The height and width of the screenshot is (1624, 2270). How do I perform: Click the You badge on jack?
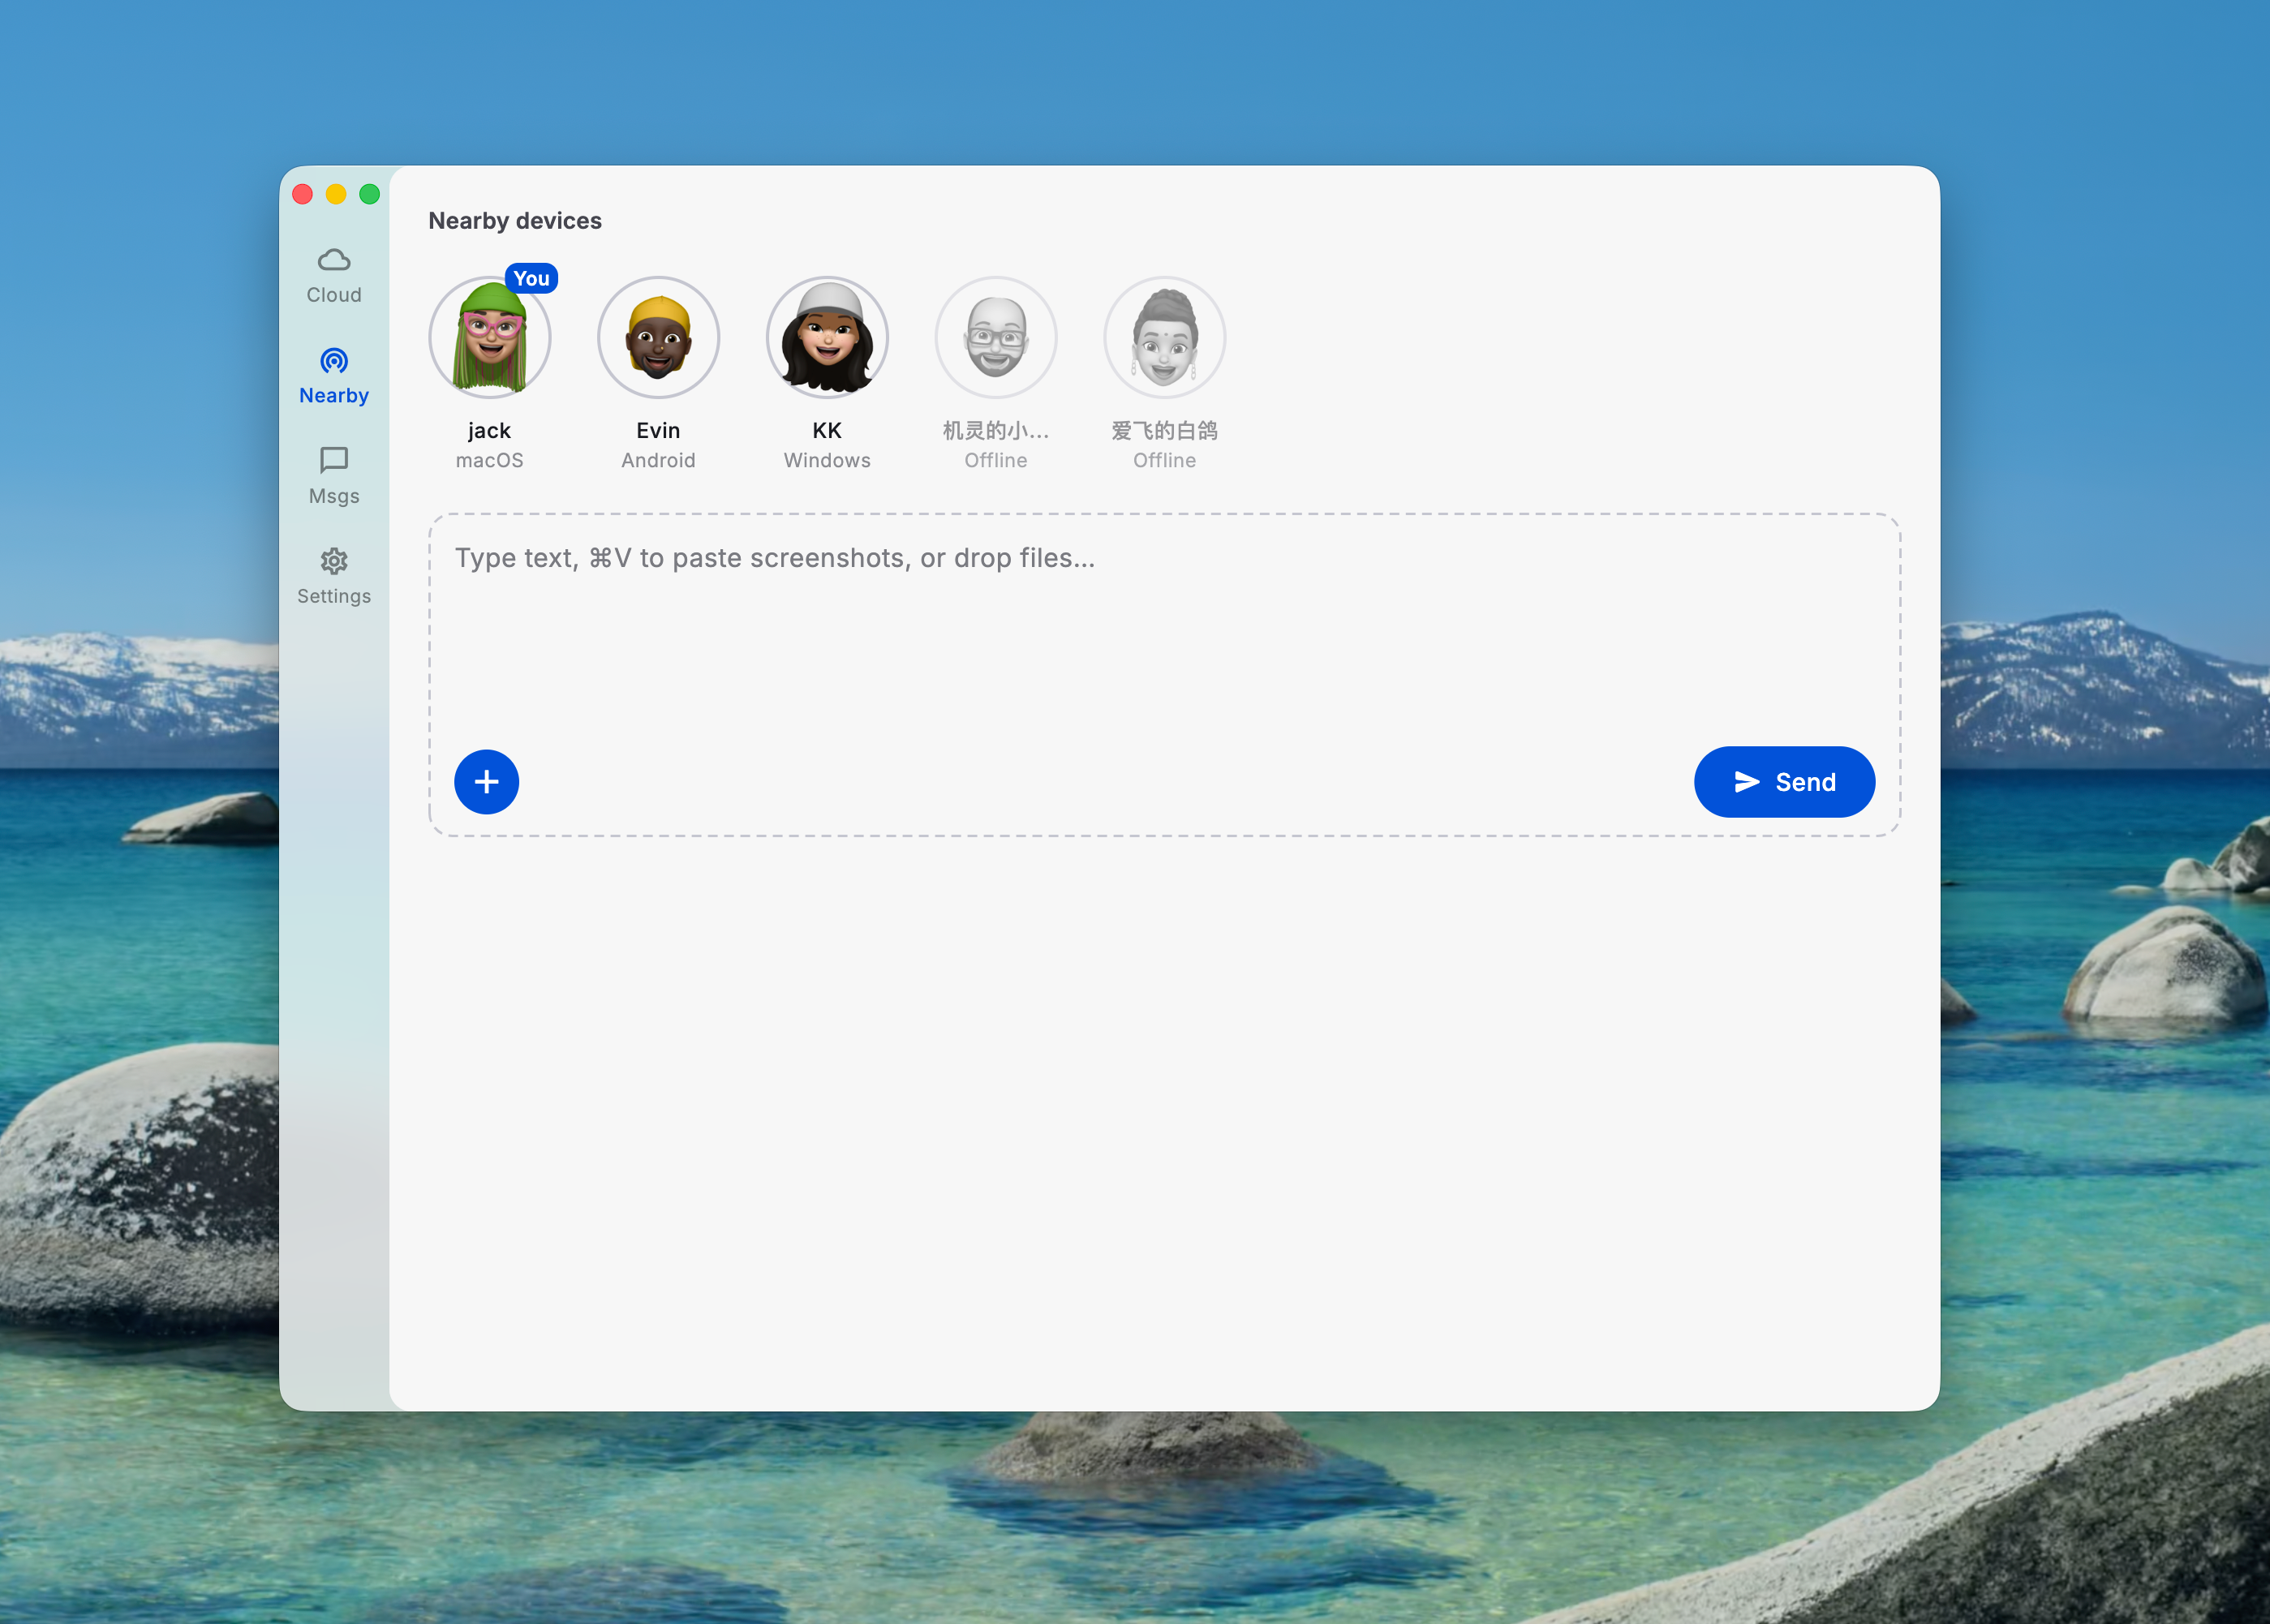(532, 278)
